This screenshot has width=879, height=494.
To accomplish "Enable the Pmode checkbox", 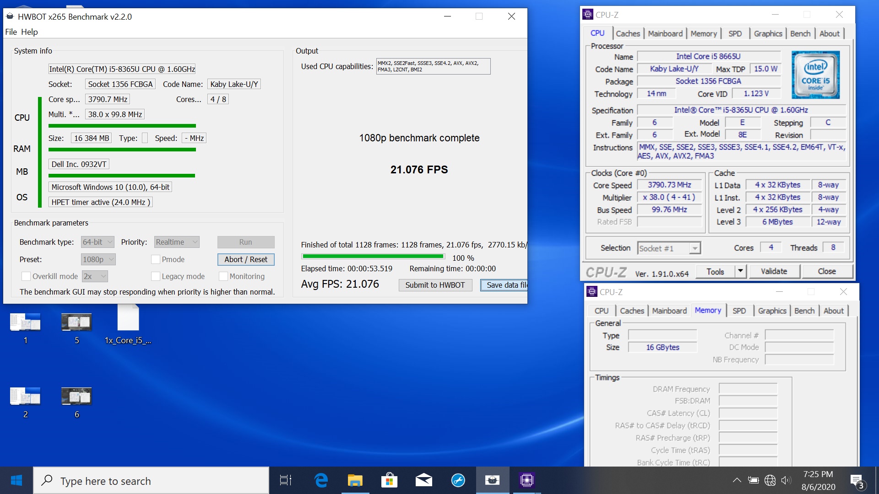I will (156, 259).
